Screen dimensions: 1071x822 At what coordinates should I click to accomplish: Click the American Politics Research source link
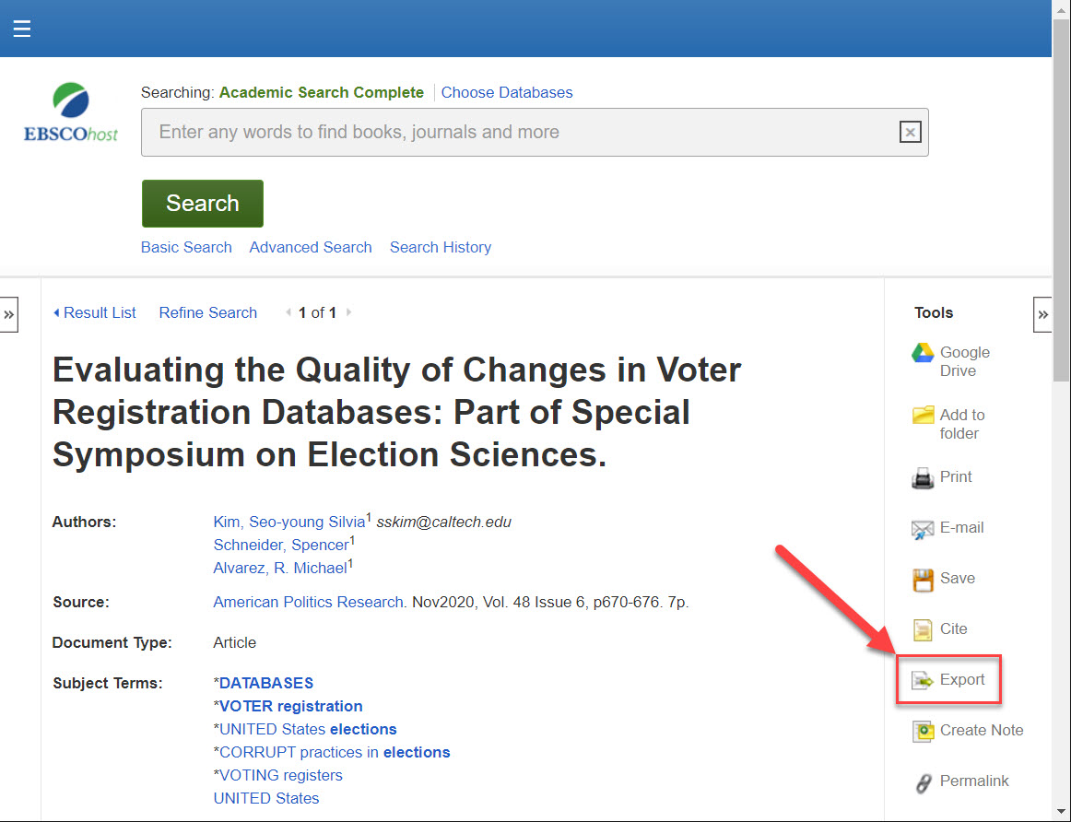[x=306, y=602]
